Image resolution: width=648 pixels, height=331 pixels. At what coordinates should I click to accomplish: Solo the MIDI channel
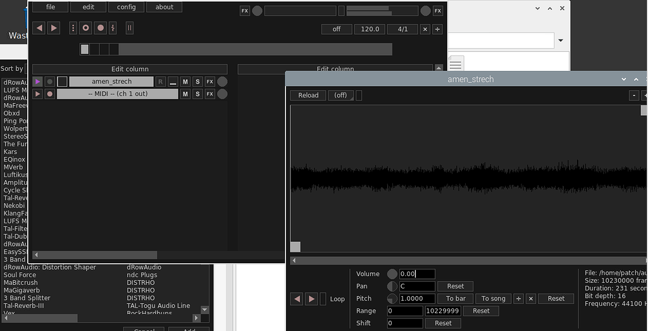[x=197, y=94]
